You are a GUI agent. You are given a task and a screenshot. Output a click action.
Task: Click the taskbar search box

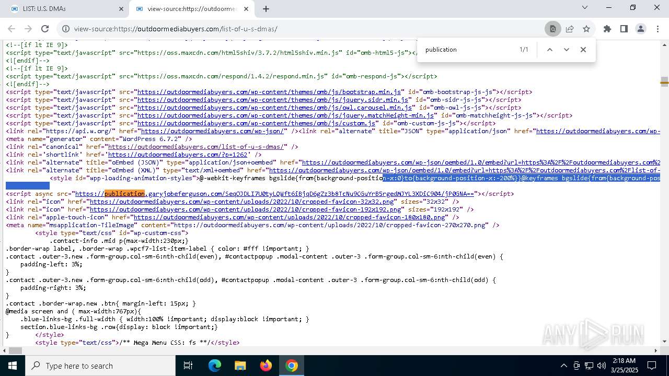pos(100,366)
